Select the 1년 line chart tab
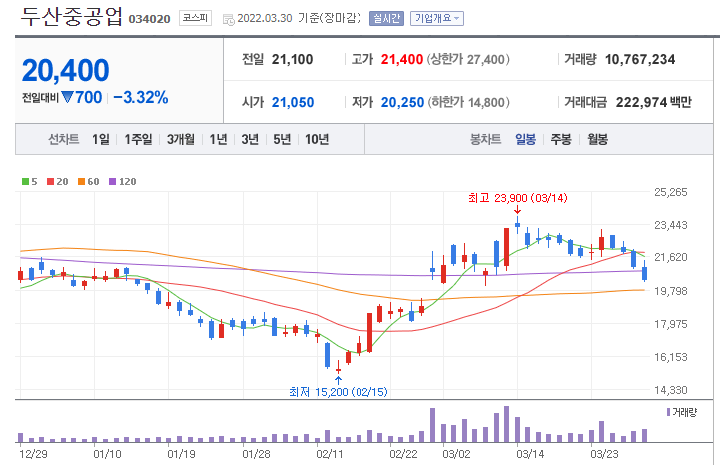Viewport: 720px width, 465px height. tap(218, 139)
